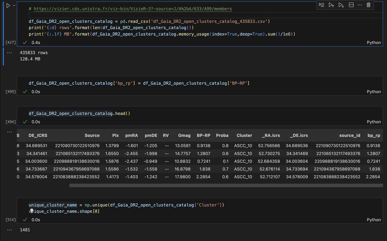Click the pmDE value -0.949
Screen dimensions: 387x241
151,161
